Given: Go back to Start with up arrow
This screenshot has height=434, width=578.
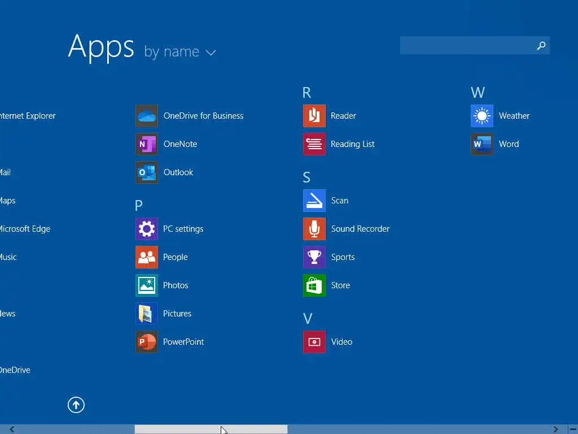Looking at the screenshot, I should pyautogui.click(x=76, y=405).
